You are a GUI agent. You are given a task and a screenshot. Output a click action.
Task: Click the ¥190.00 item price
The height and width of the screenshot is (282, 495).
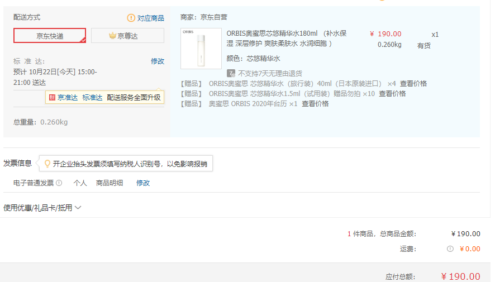click(x=385, y=34)
